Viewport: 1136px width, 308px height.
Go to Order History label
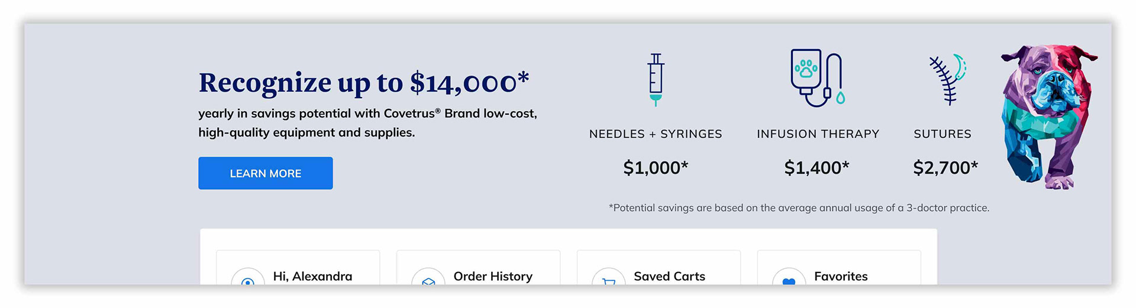click(493, 276)
